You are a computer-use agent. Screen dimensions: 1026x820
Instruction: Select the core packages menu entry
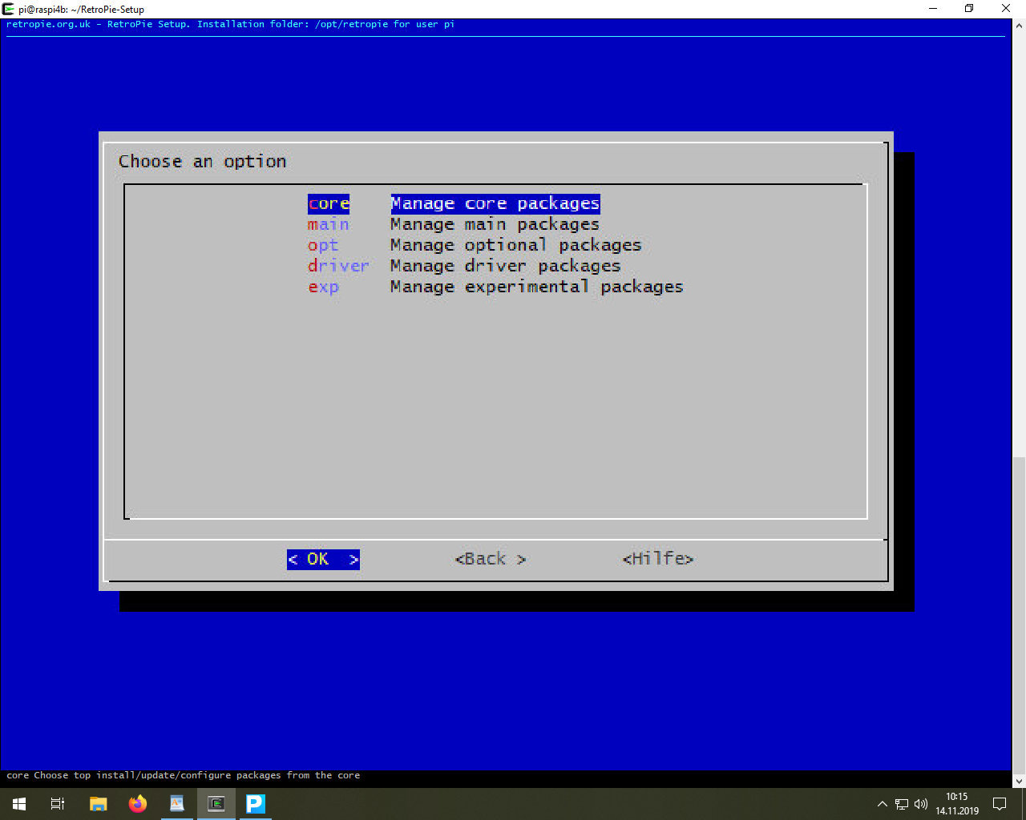454,203
